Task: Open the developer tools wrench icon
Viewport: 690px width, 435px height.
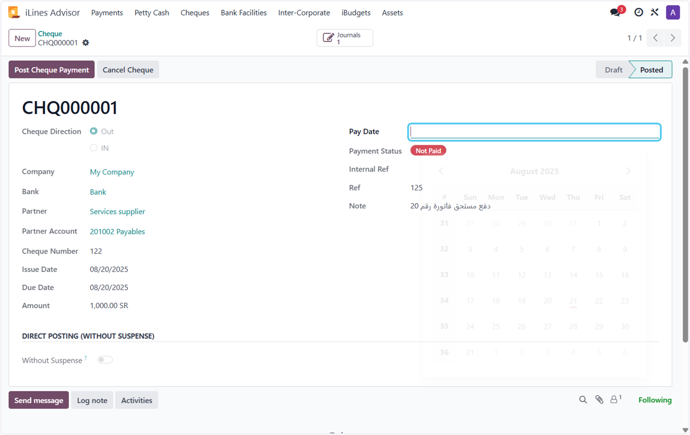Action: pos(654,12)
